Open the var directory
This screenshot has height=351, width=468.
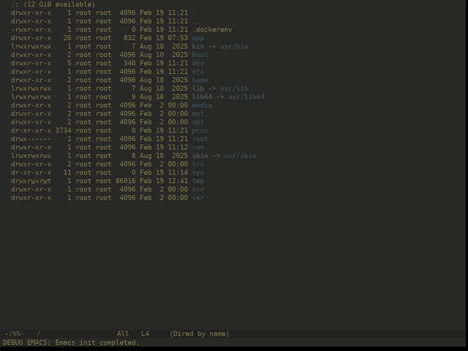[198, 198]
